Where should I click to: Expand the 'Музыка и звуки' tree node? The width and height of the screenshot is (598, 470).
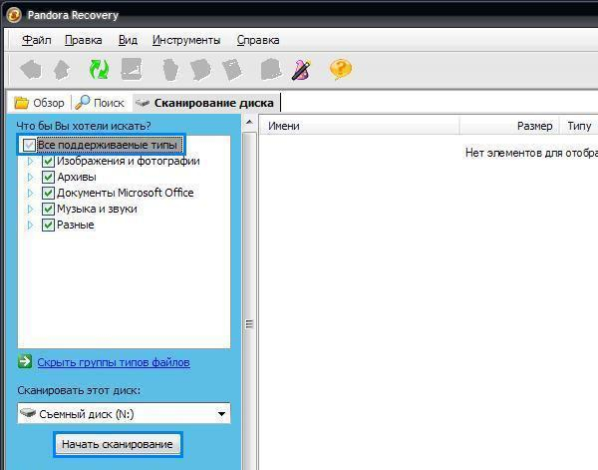[31, 210]
